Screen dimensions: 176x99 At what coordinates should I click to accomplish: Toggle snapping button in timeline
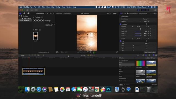(146, 55)
